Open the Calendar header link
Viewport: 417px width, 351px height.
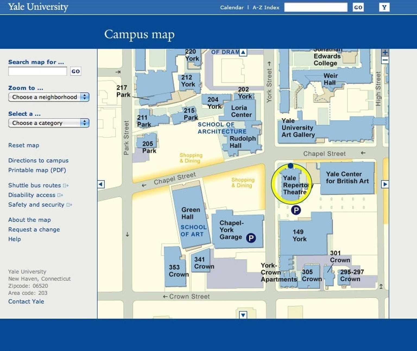(232, 8)
